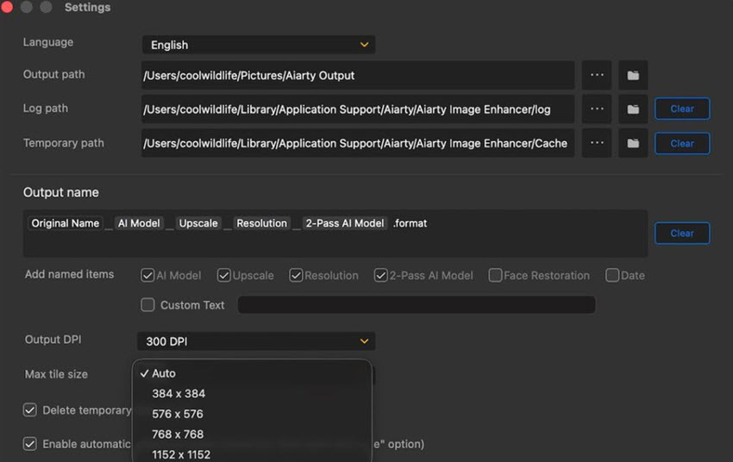Browse Temporary path with ellipsis button
Image resolution: width=733 pixels, height=462 pixels.
click(x=597, y=143)
